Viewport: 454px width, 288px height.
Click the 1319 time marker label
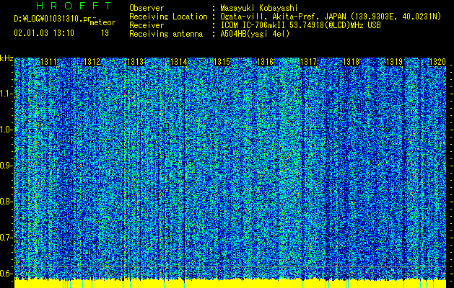pos(395,62)
